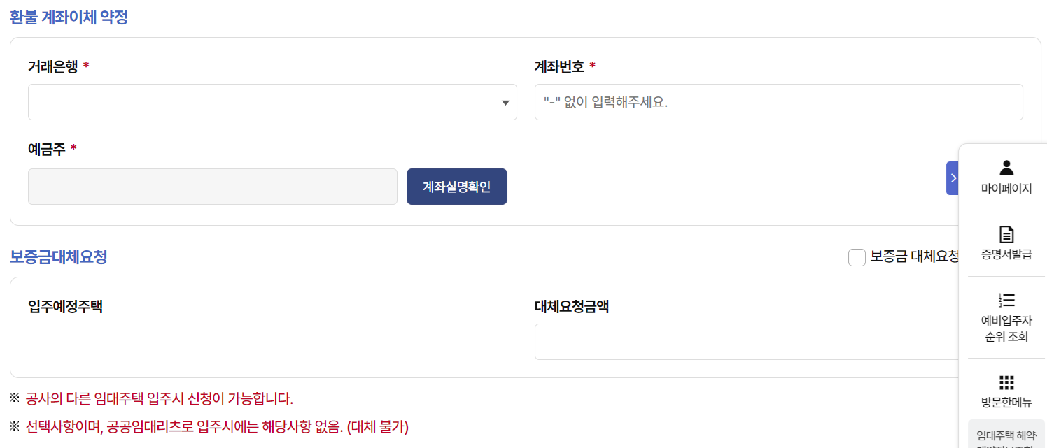
Task: Collapse the sidebar using the blue chevron
Action: click(953, 178)
